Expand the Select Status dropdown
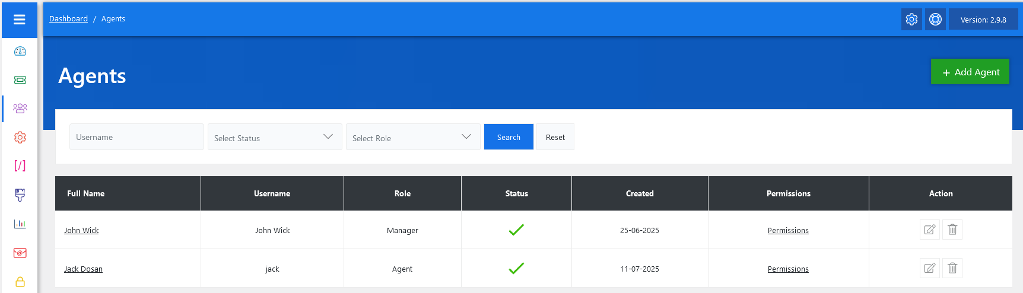Screen dimensions: 1023x293 (x=275, y=137)
